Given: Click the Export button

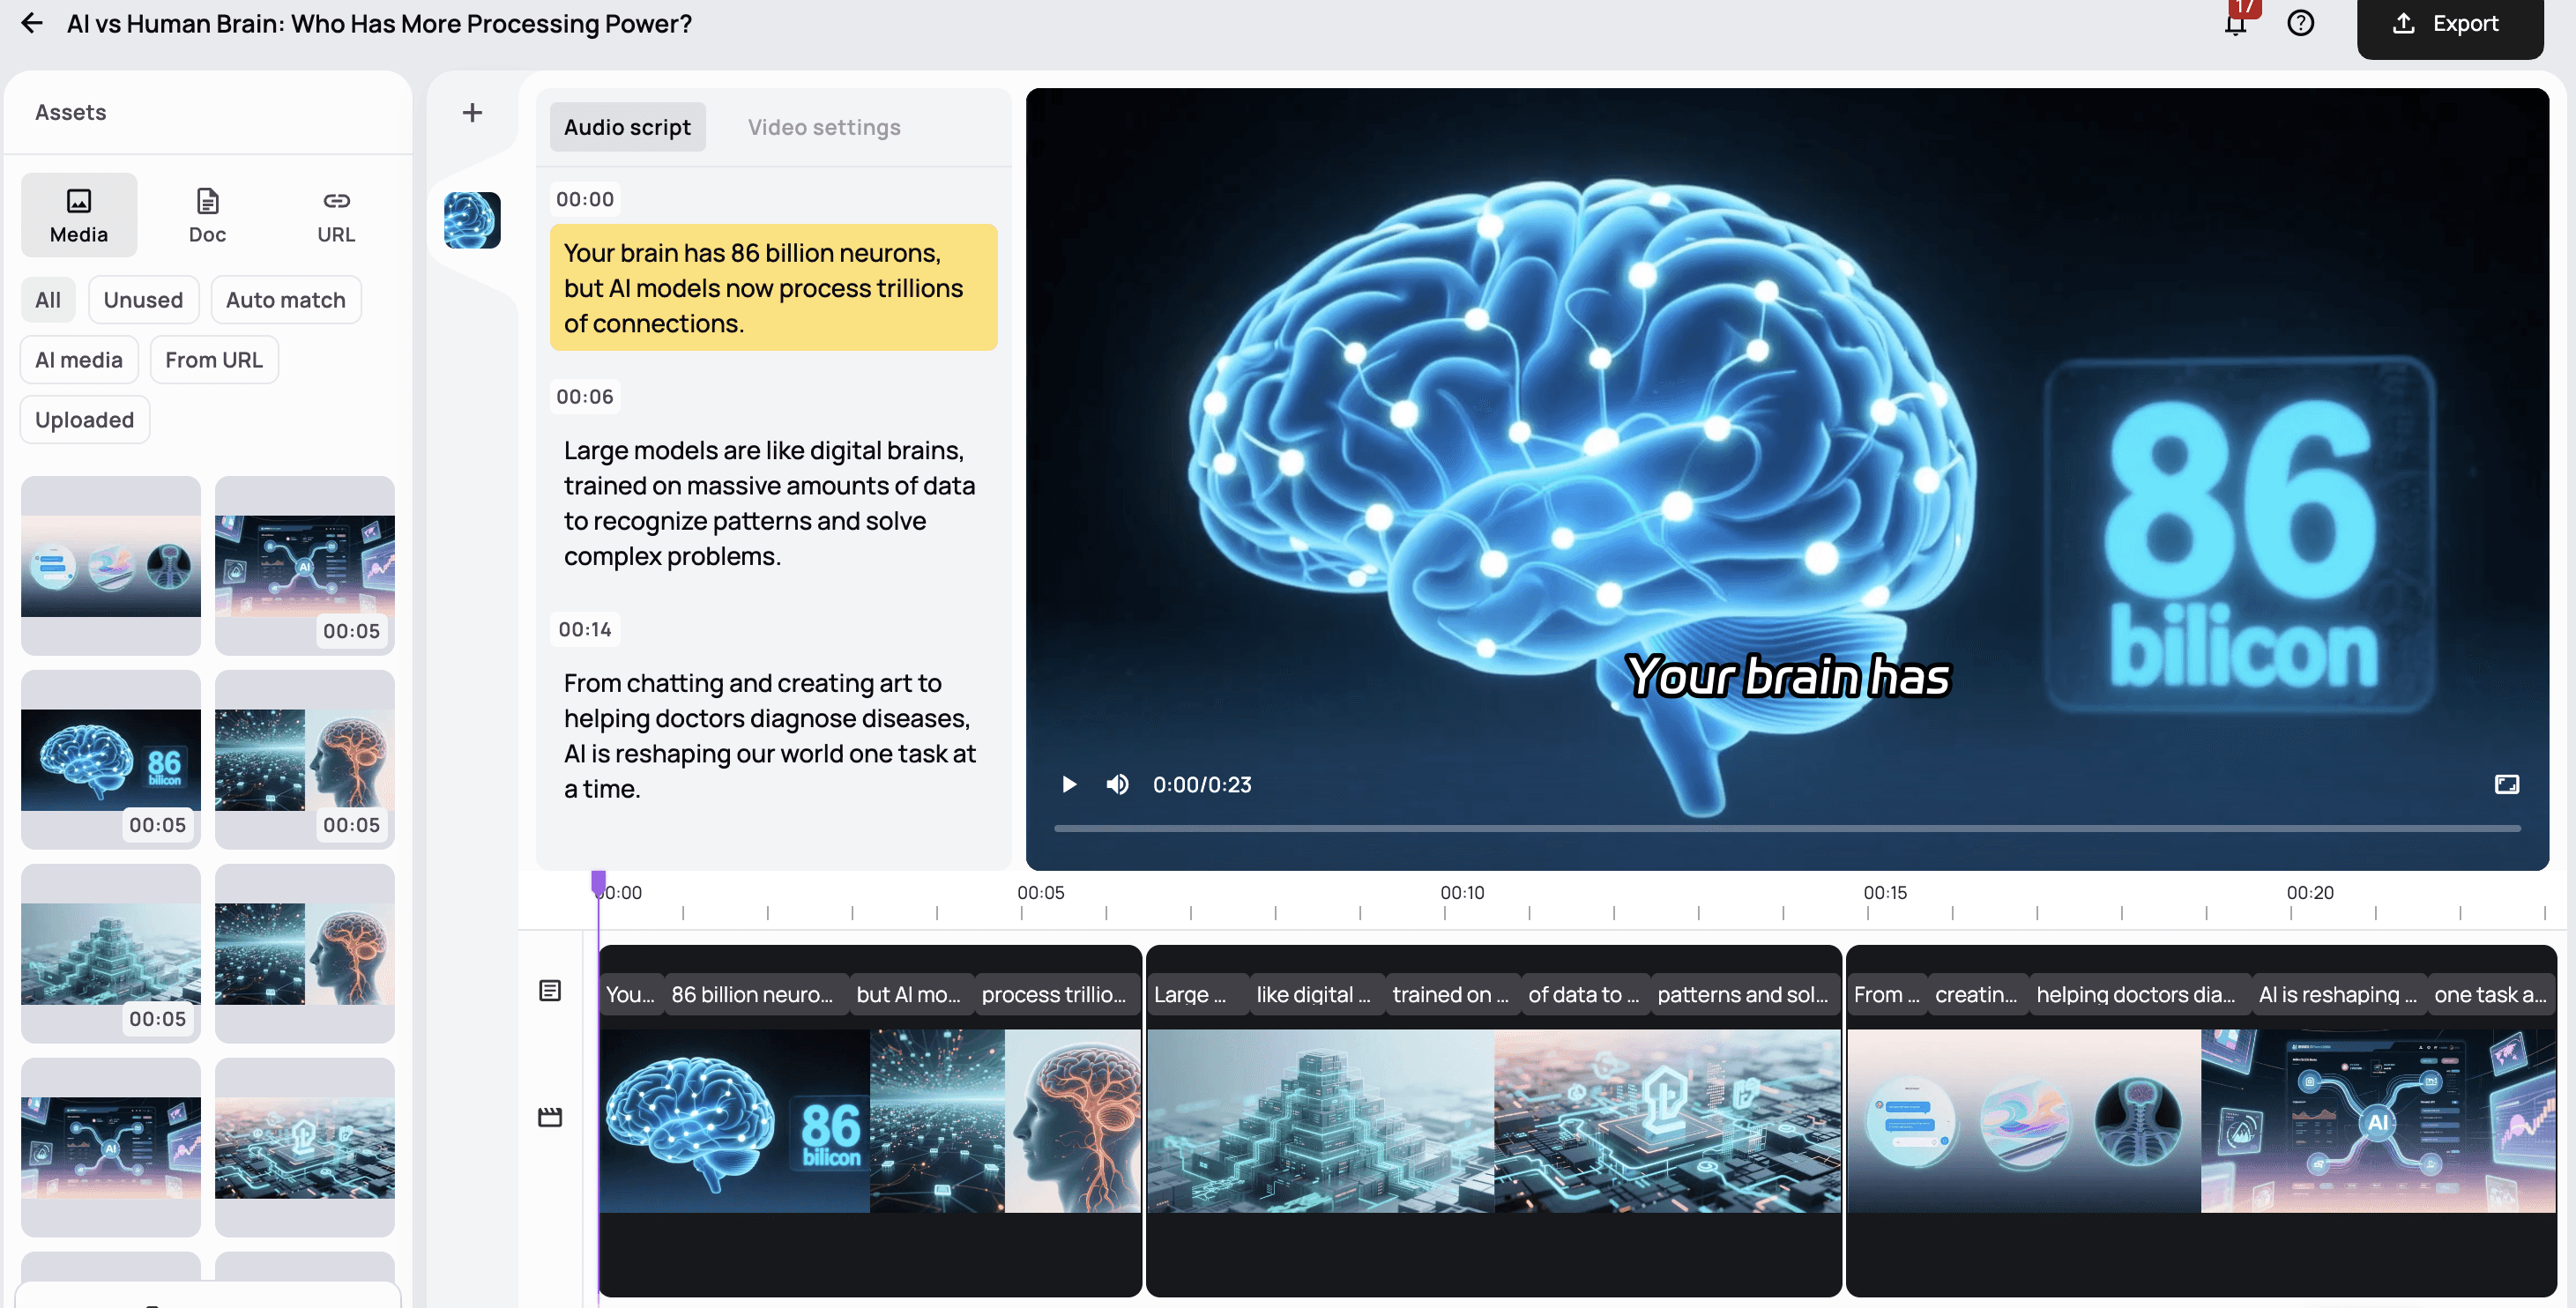Looking at the screenshot, I should coord(2449,24).
